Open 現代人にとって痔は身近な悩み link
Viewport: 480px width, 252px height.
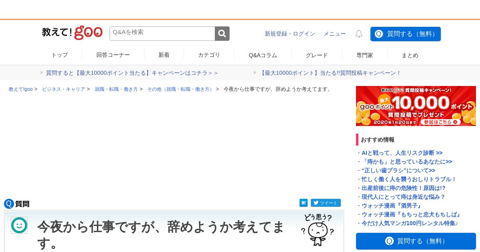coord(404,197)
